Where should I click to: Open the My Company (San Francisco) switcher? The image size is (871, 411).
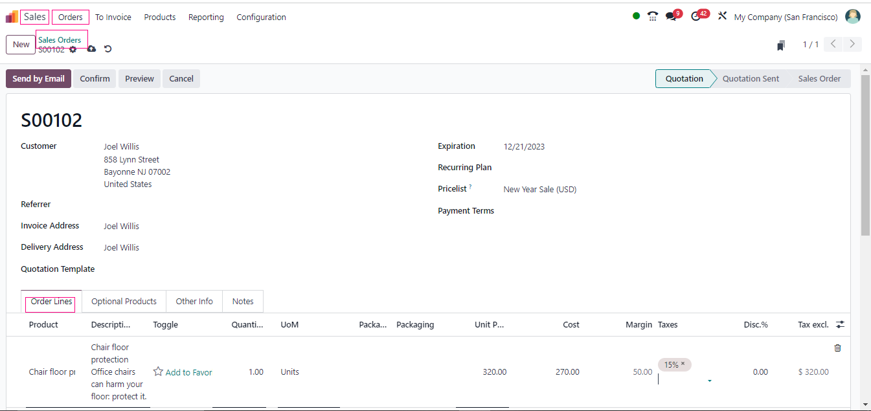[x=786, y=17]
